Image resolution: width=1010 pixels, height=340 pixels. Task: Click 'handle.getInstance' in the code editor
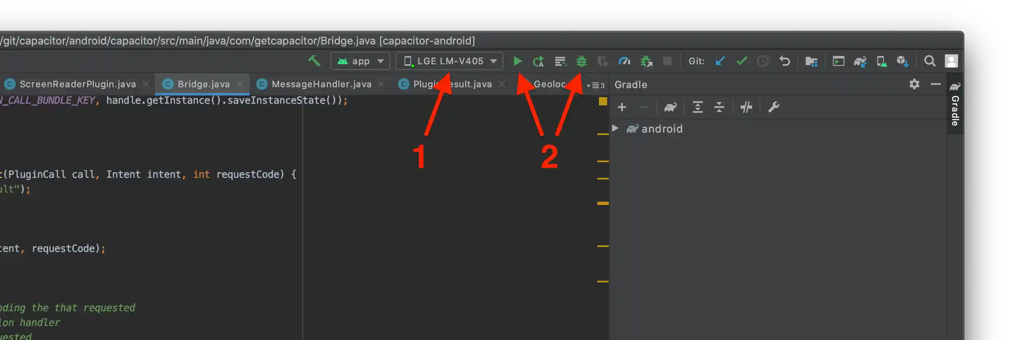click(x=158, y=100)
